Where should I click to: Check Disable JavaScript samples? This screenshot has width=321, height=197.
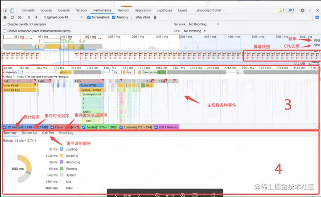pyautogui.click(x=4, y=25)
